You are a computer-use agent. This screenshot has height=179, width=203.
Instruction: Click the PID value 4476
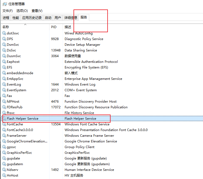tap(55, 102)
